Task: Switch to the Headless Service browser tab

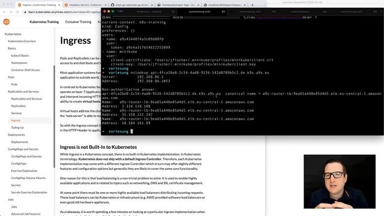Action: click(x=85, y=5)
